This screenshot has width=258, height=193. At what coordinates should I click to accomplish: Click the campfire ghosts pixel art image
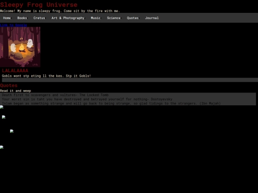[x=20, y=47]
